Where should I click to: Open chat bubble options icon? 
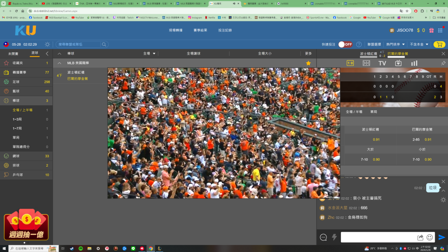coord(323,237)
